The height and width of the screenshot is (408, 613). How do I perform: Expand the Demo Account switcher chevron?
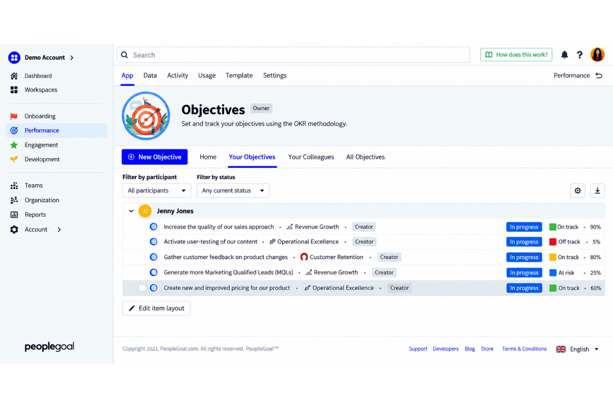tap(72, 57)
